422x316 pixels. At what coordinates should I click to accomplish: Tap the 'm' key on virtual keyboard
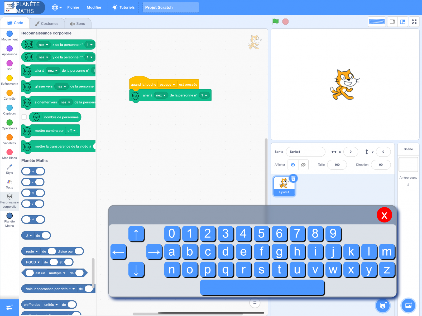pyautogui.click(x=387, y=252)
